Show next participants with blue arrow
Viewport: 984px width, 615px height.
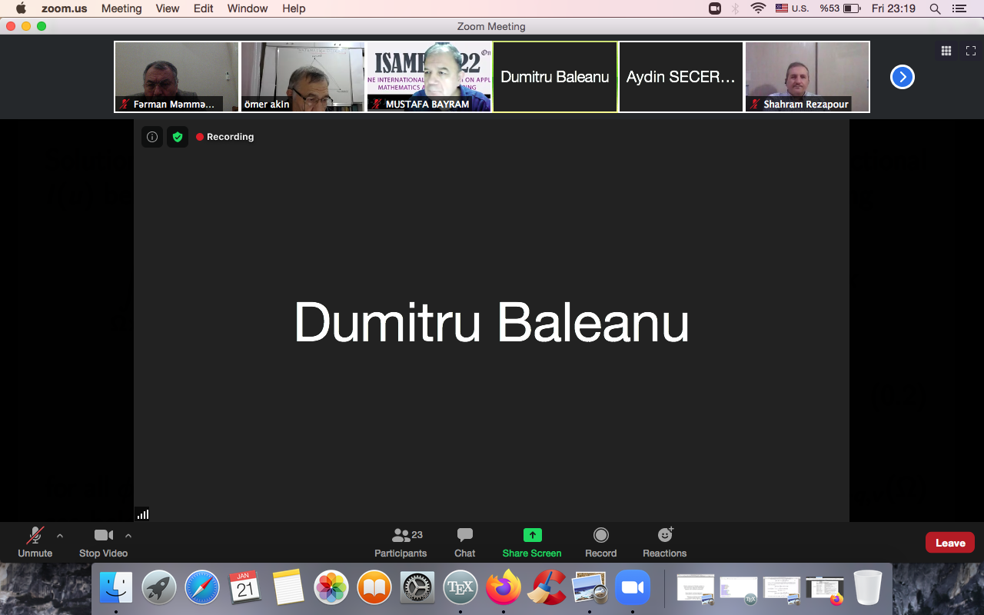point(902,77)
